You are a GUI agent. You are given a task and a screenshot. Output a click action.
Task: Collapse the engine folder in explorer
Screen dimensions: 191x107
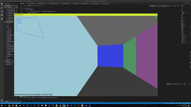coord(7,27)
